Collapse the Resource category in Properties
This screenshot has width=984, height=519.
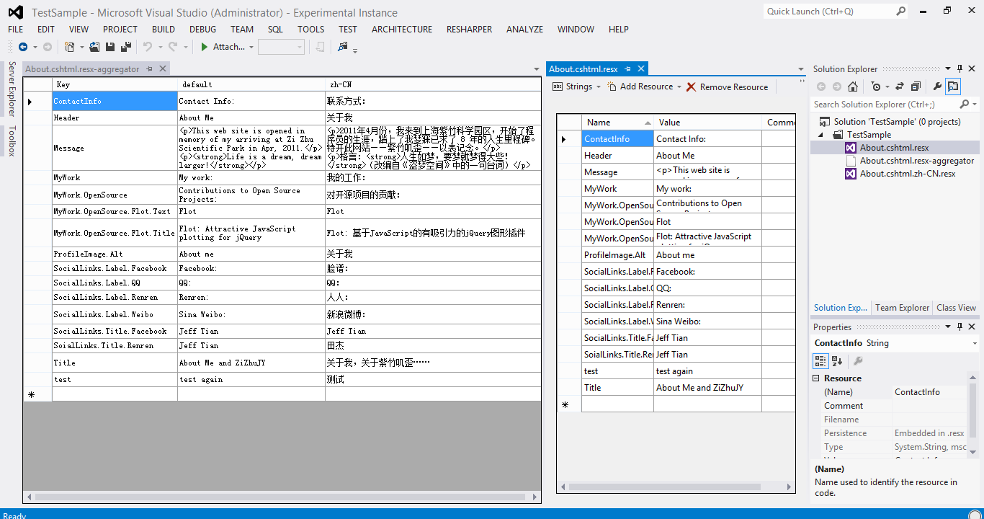click(817, 378)
